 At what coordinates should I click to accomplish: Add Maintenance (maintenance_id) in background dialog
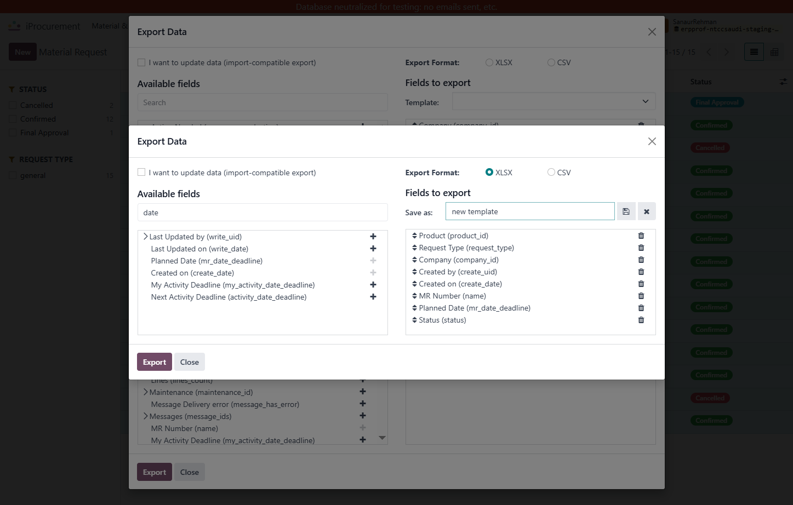[x=363, y=392]
